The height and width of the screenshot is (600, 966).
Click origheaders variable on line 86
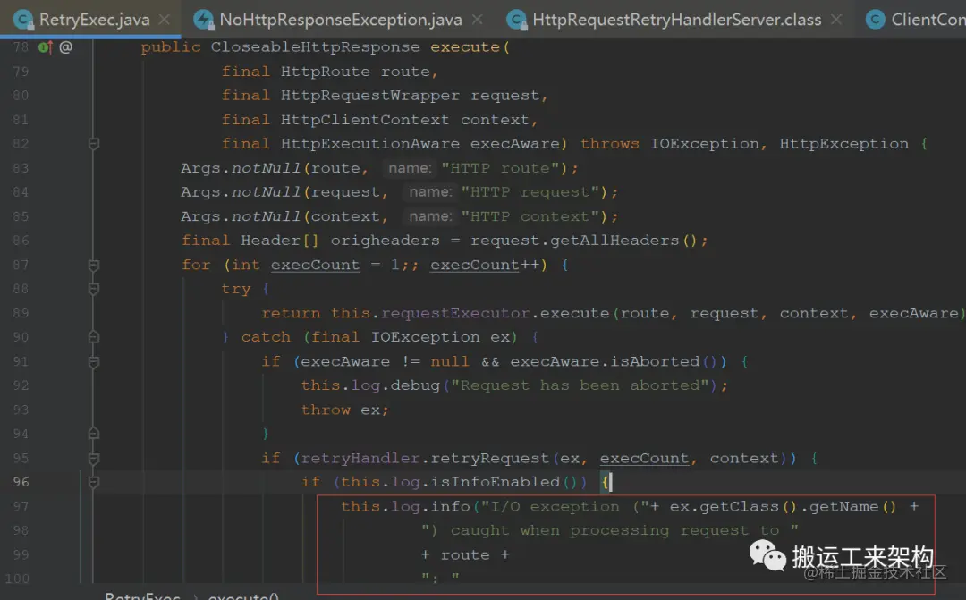[385, 241]
